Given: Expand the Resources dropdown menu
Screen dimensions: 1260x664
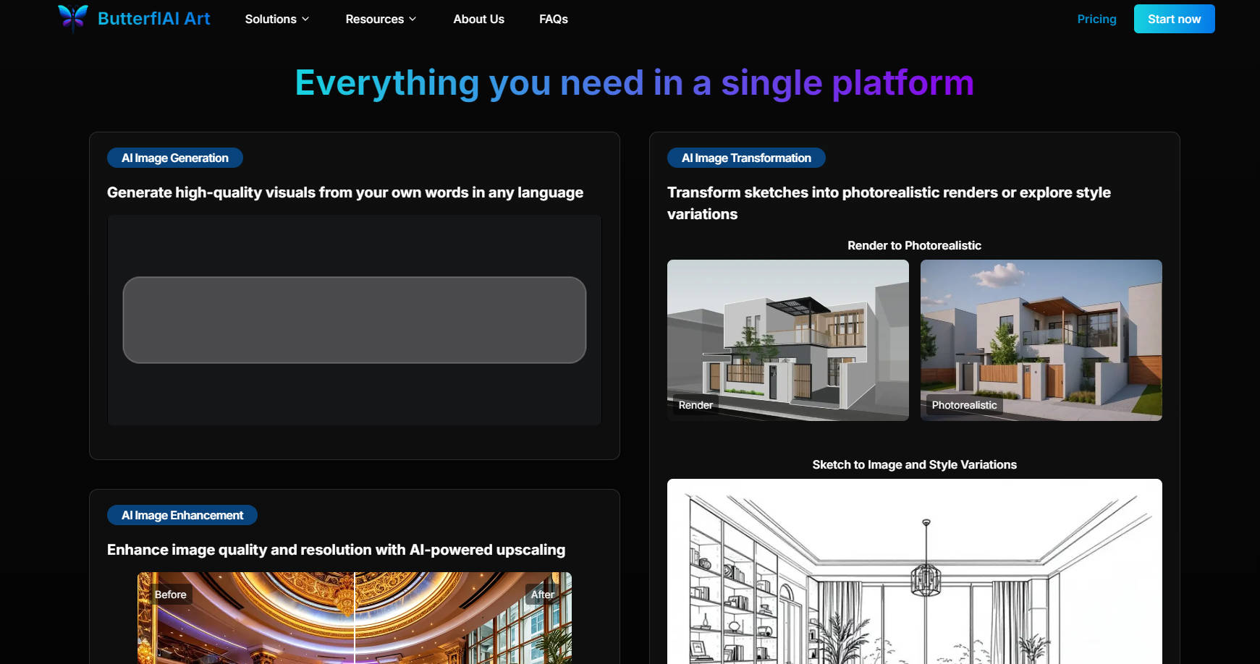Looking at the screenshot, I should click(x=374, y=19).
